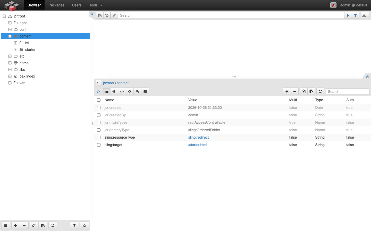The height and width of the screenshot is (231, 371).
Task: Open the query export download dropdown
Action: (365, 15)
